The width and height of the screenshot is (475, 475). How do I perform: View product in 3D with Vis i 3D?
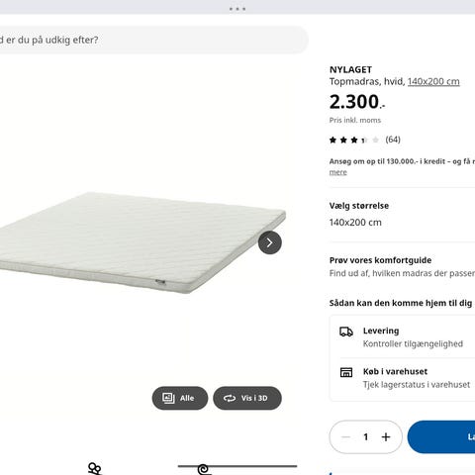point(247,398)
